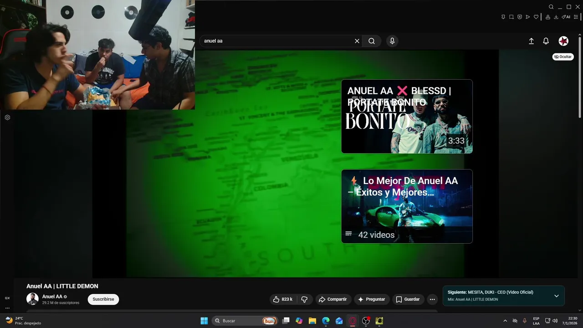The width and height of the screenshot is (583, 328).
Task: Open volume control from the system tray
Action: tap(555, 321)
